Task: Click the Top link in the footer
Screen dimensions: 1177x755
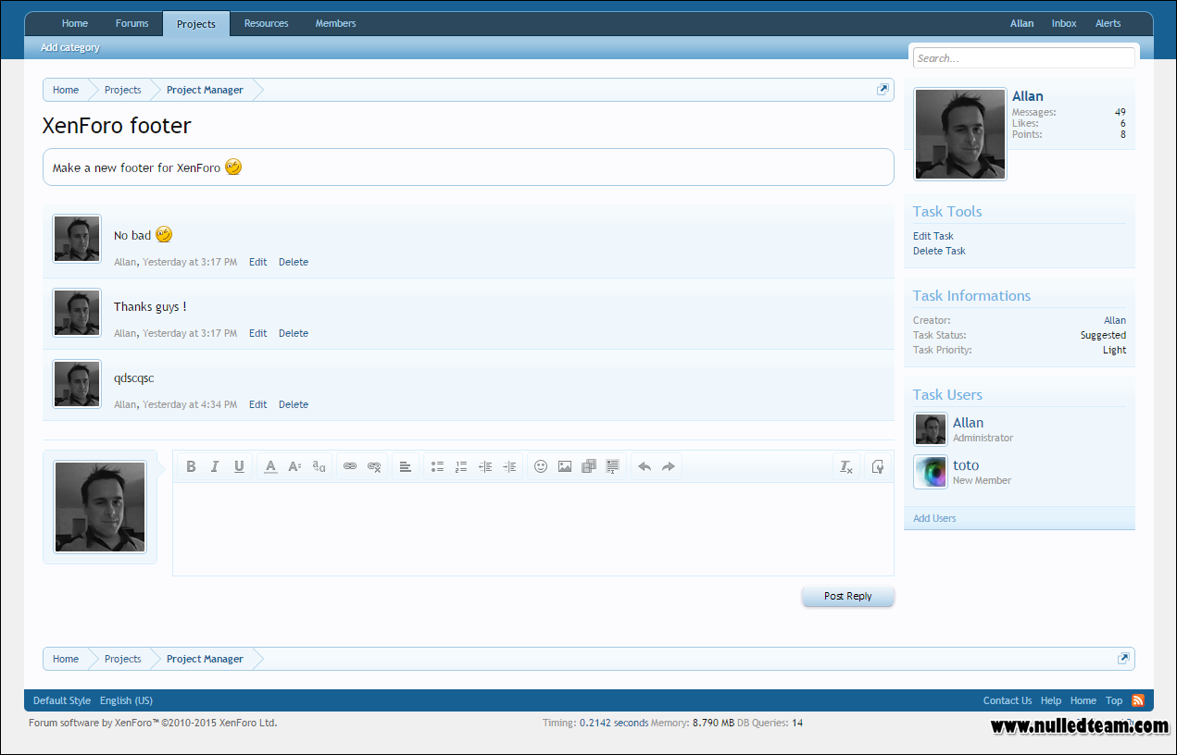Action: (x=1114, y=700)
